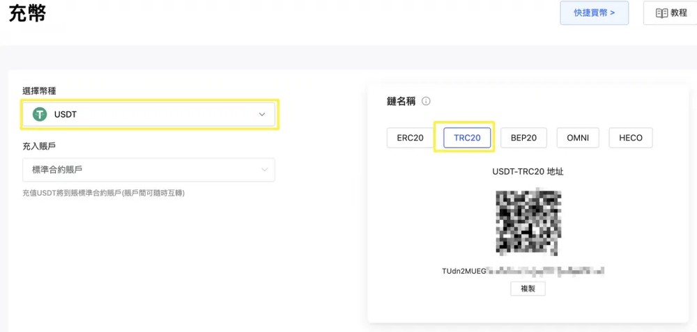Click the 快捷買幣 quick buy button
The image size is (697, 332).
[595, 13]
